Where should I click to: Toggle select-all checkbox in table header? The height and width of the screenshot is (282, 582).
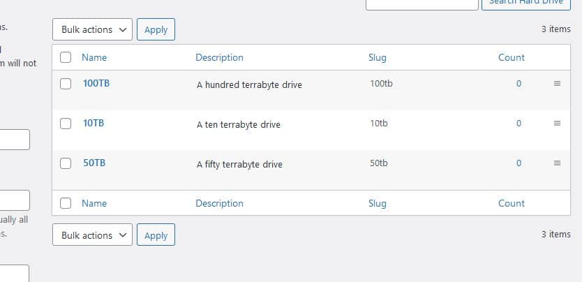66,57
